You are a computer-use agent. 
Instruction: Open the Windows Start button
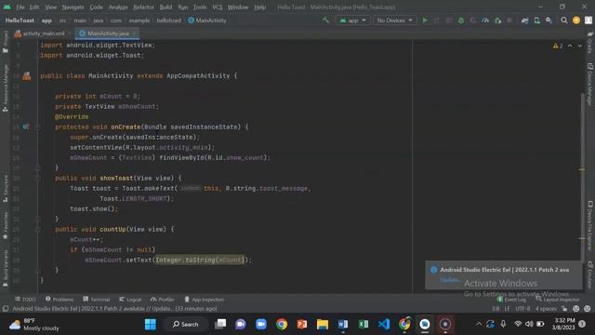click(x=151, y=324)
